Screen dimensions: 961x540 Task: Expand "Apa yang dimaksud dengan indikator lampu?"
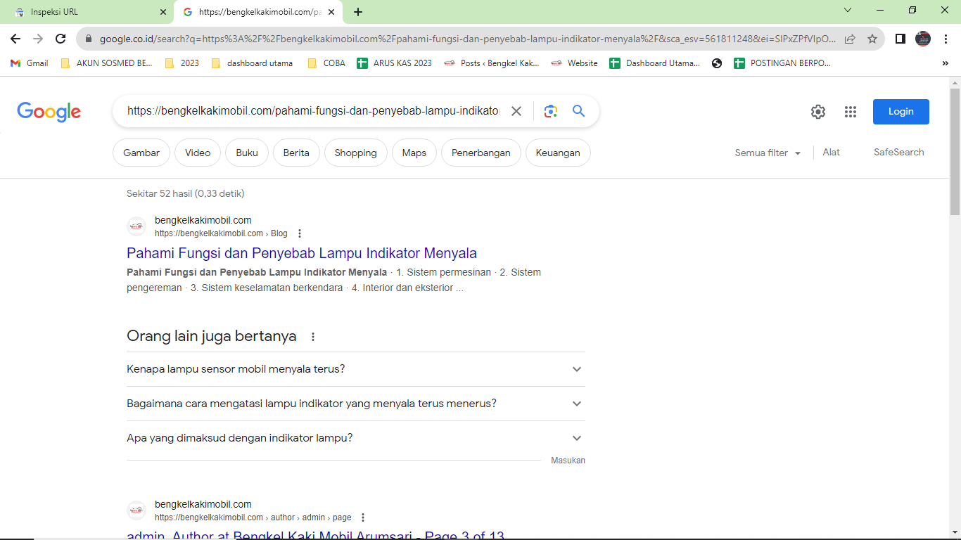[356, 438]
